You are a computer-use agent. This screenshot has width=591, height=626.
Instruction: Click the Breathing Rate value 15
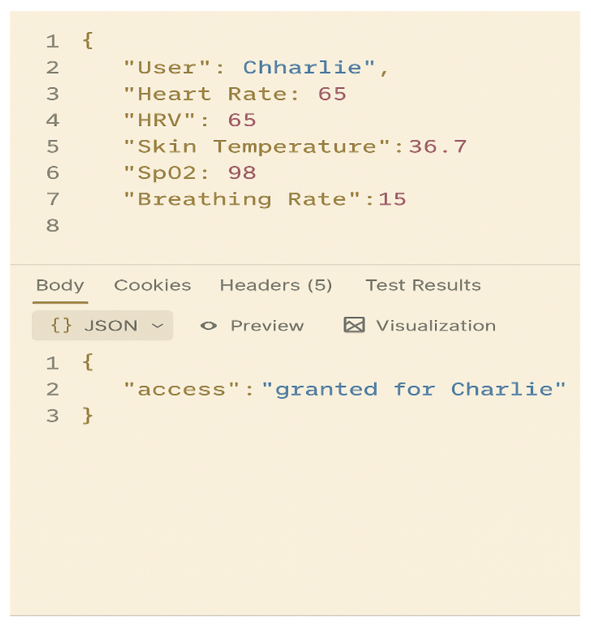tap(392, 199)
